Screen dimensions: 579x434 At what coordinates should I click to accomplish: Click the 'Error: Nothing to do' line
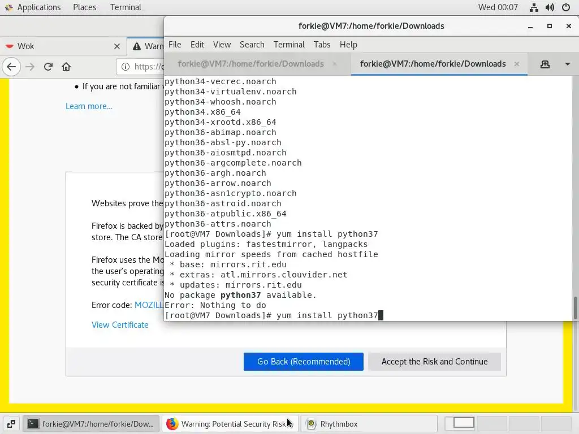(215, 306)
